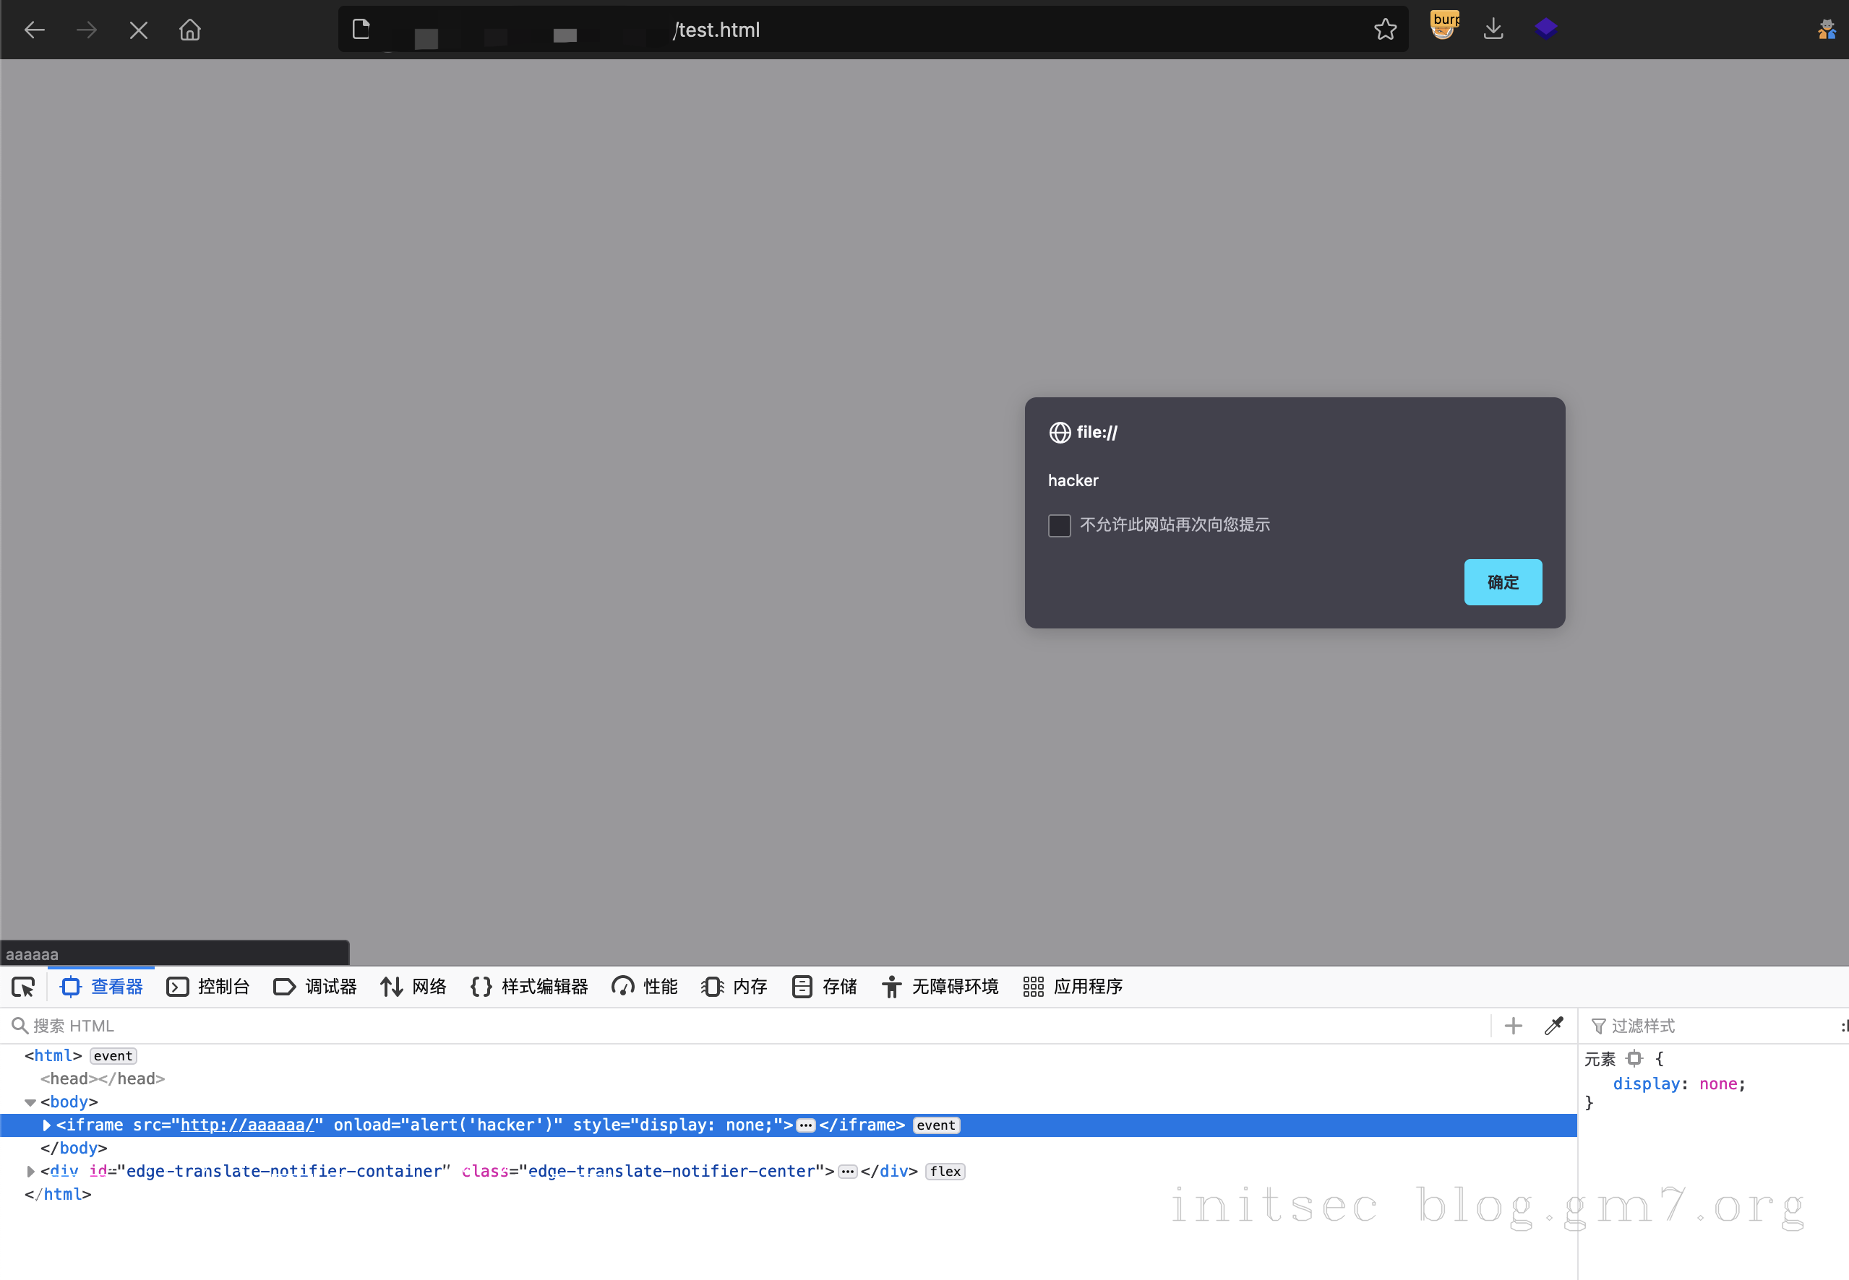Viewport: 1849px width, 1280px height.
Task: Check the 不允许此网站再次向您提示 checkbox
Action: 1060,525
